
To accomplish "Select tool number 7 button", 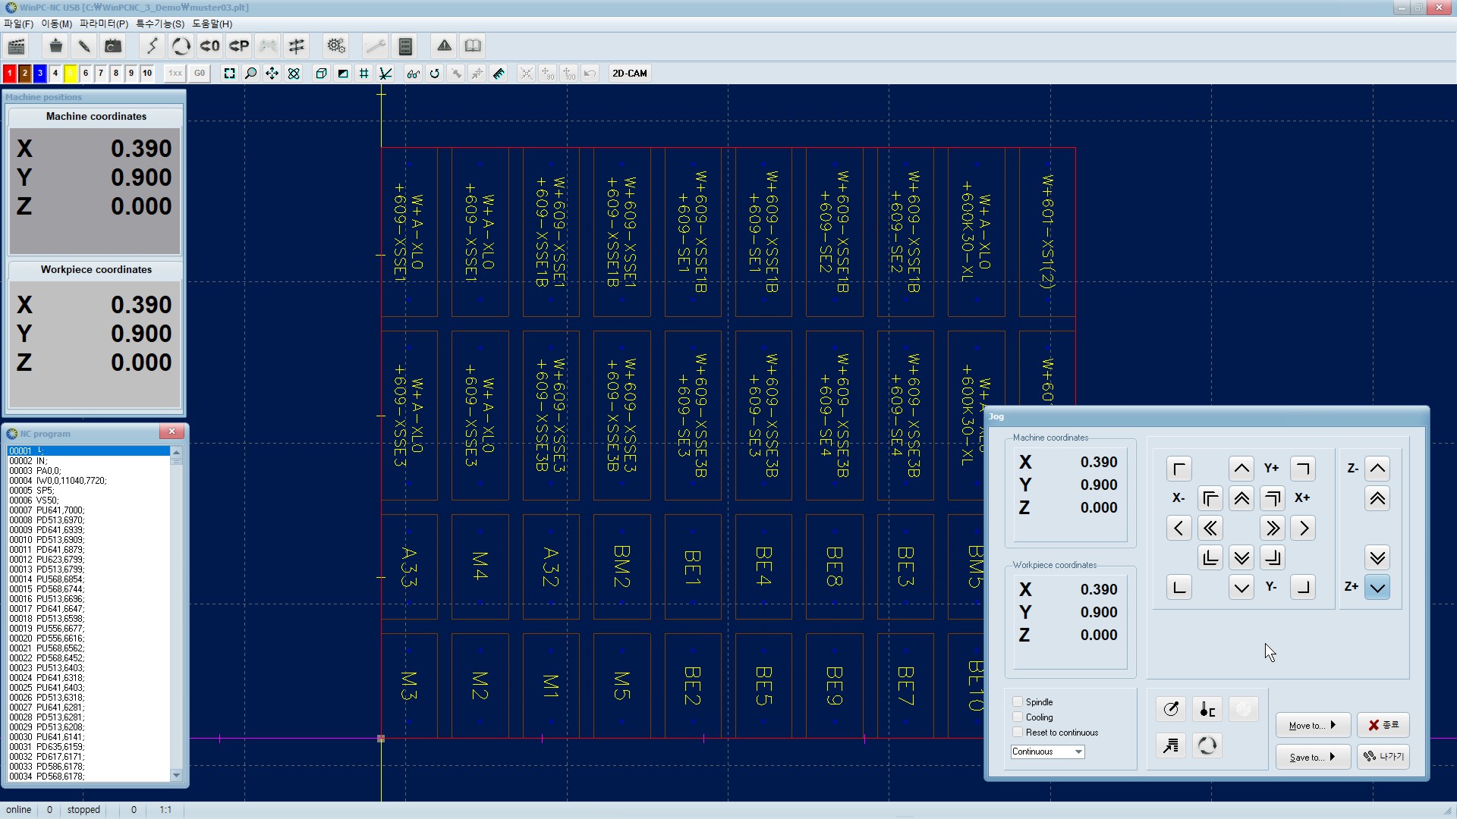I will coord(100,74).
